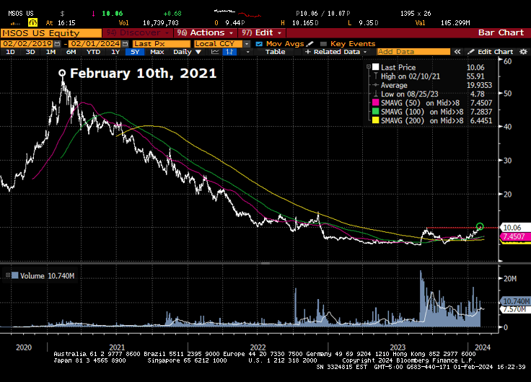Click the yellow SMAVG (200) color swatch

[x=376, y=120]
